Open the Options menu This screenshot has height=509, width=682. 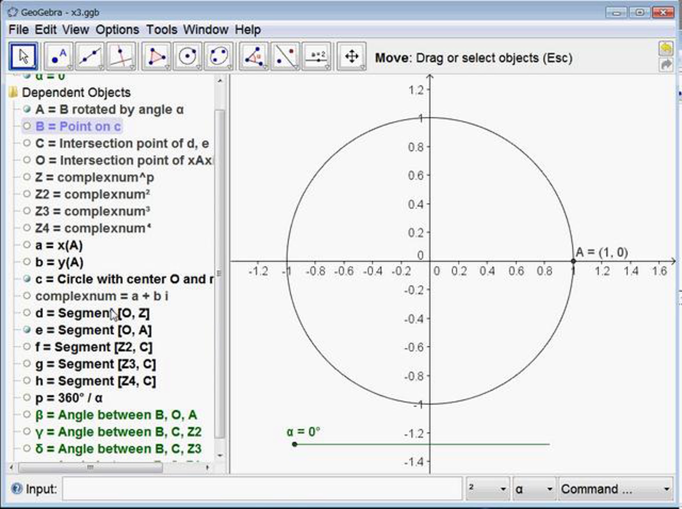(x=117, y=30)
